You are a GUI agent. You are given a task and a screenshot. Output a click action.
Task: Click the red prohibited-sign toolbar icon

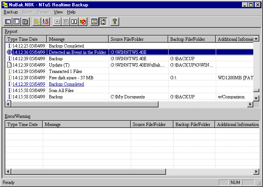point(83,22)
